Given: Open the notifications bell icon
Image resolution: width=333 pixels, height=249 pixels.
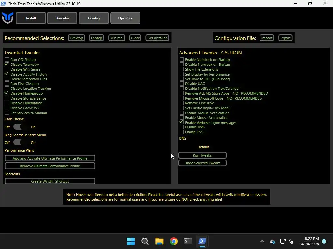Looking at the screenshot, I should (324, 241).
